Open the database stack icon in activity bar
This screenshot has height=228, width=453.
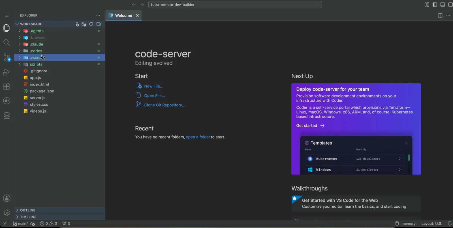pos(7,116)
